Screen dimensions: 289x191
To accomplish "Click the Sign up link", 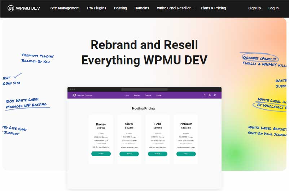I will [x=254, y=8].
